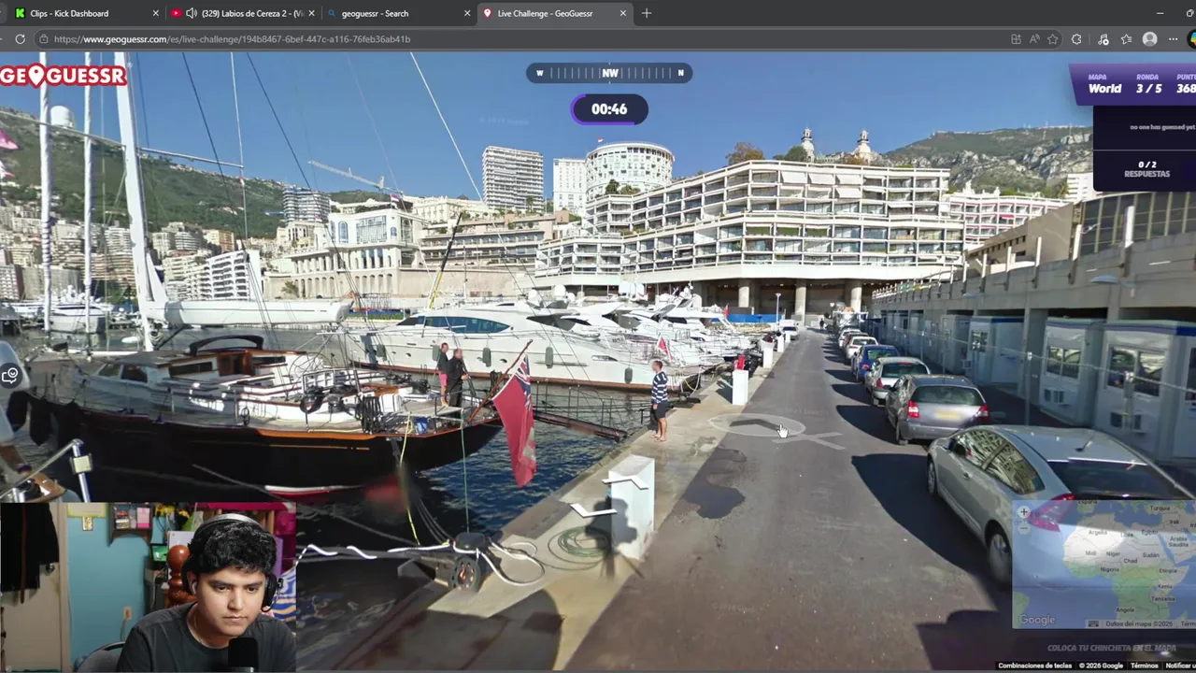
Task: Open Combinaciones de teclas link
Action: (x=1034, y=666)
